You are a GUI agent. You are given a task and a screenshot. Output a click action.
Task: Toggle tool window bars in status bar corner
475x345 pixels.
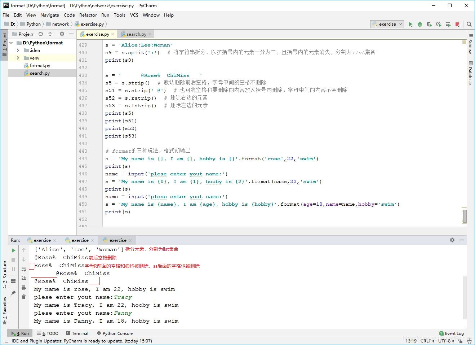click(x=6, y=341)
